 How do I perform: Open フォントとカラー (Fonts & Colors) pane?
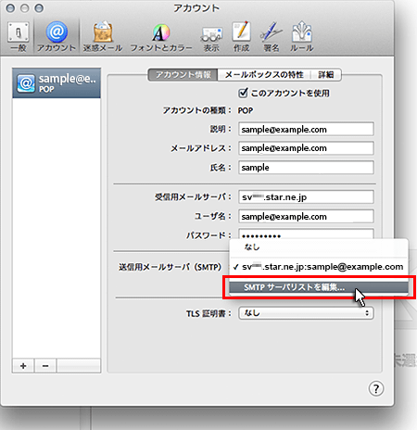[161, 36]
